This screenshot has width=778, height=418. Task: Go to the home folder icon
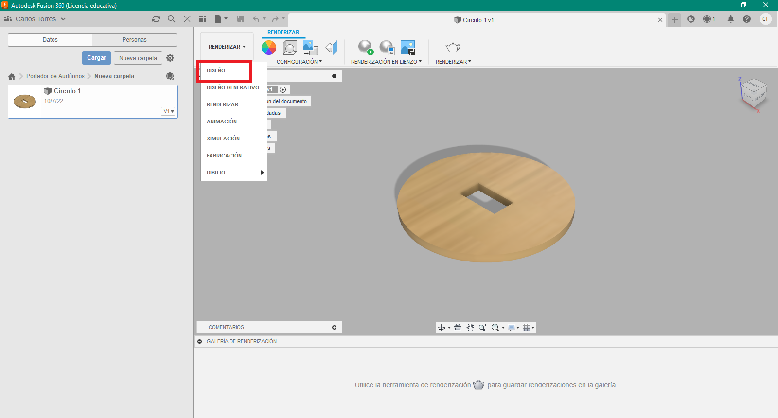click(12, 76)
